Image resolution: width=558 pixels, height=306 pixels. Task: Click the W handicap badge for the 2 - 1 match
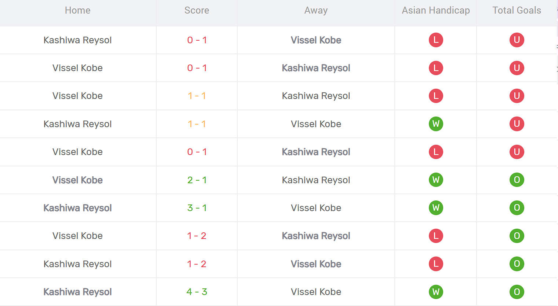tap(436, 180)
